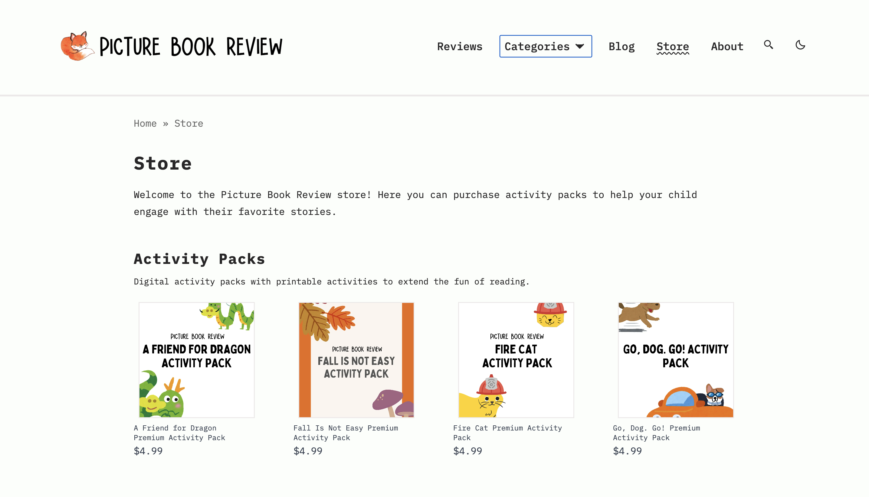Open the About page

click(x=727, y=47)
